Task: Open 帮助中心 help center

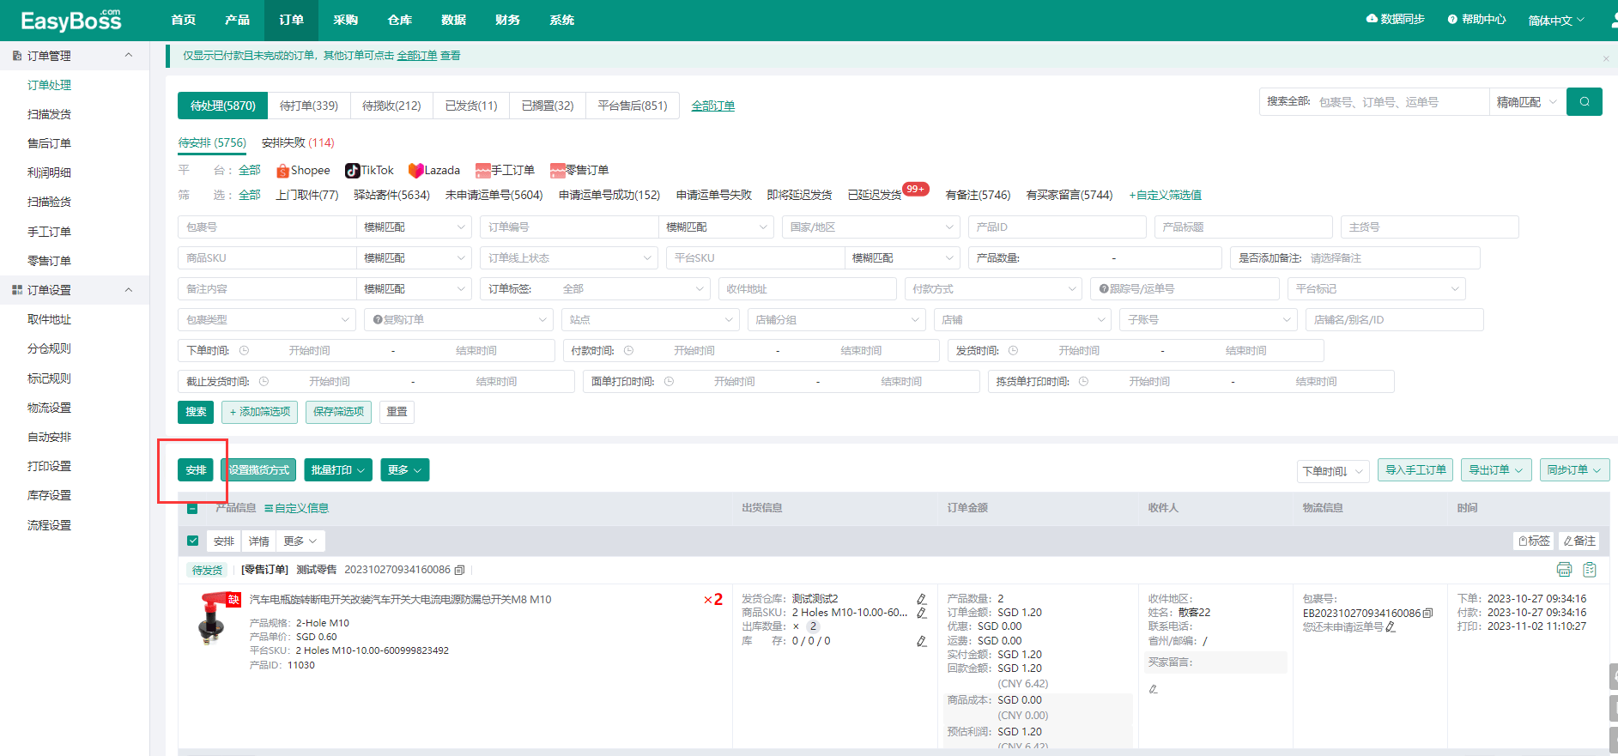Action: click(1476, 19)
